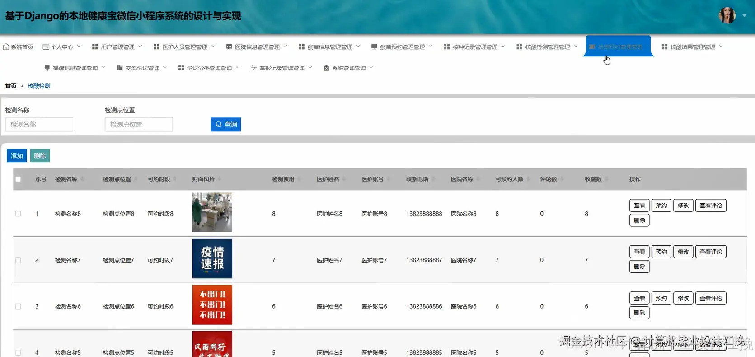This screenshot has height=357, width=755.
Task: Sort by the 检测名称 column arrows
Action: click(82, 179)
